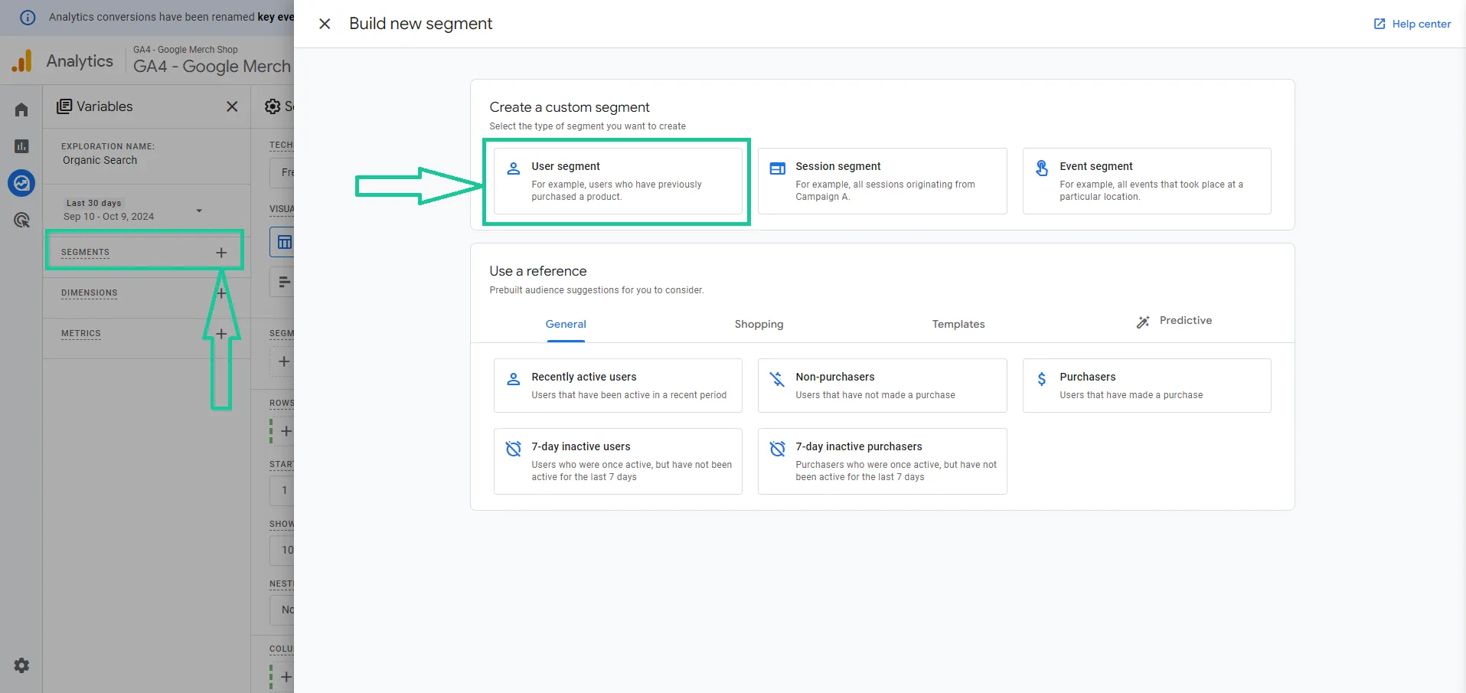This screenshot has width=1466, height=693.
Task: Select the Recently active users reference
Action: tap(618, 385)
